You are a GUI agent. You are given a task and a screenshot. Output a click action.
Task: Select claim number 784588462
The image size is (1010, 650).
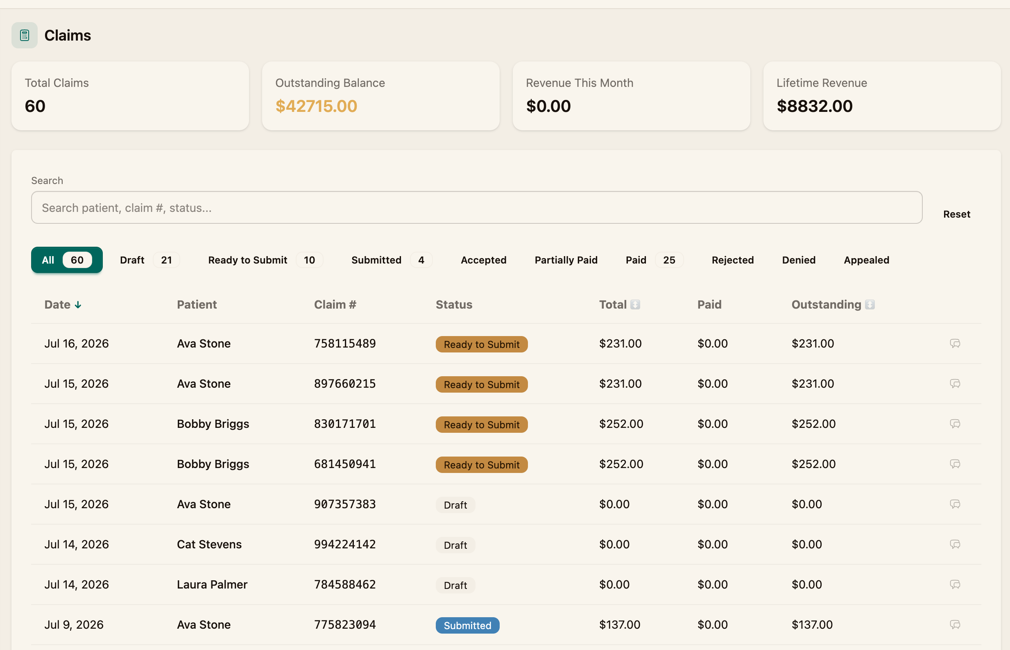[x=344, y=584]
